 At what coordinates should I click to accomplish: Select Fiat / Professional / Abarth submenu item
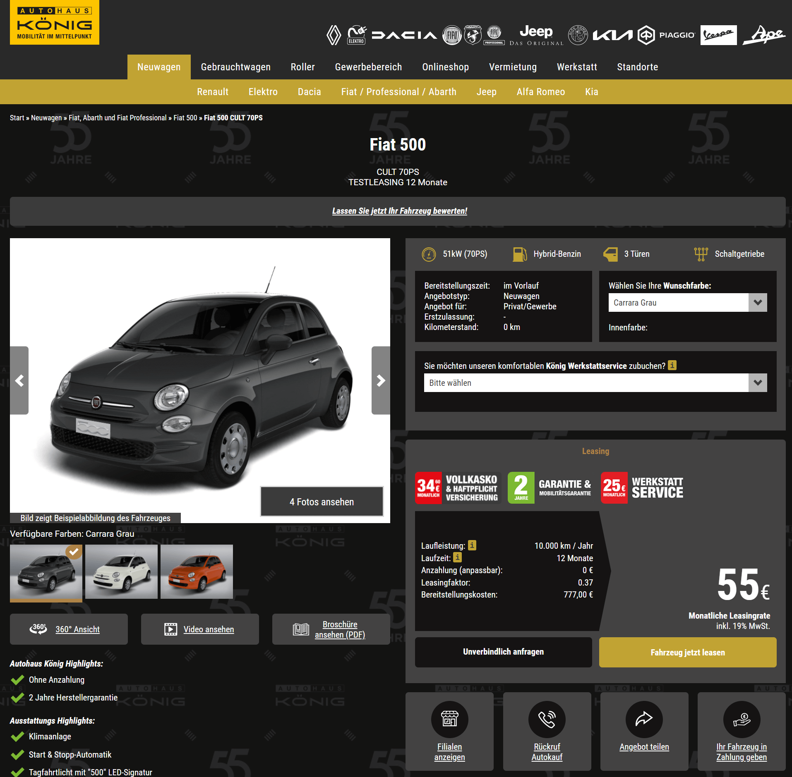(x=398, y=92)
